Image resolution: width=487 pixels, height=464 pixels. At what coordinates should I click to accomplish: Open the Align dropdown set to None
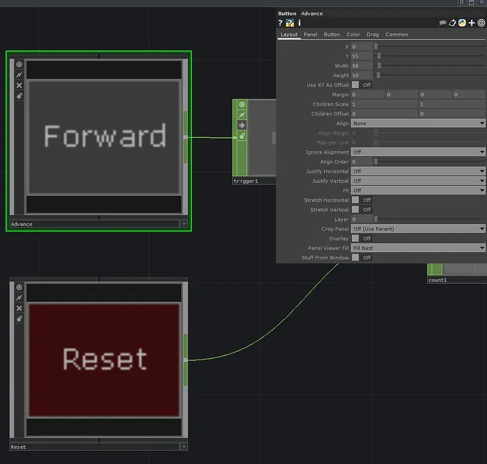pyautogui.click(x=418, y=124)
